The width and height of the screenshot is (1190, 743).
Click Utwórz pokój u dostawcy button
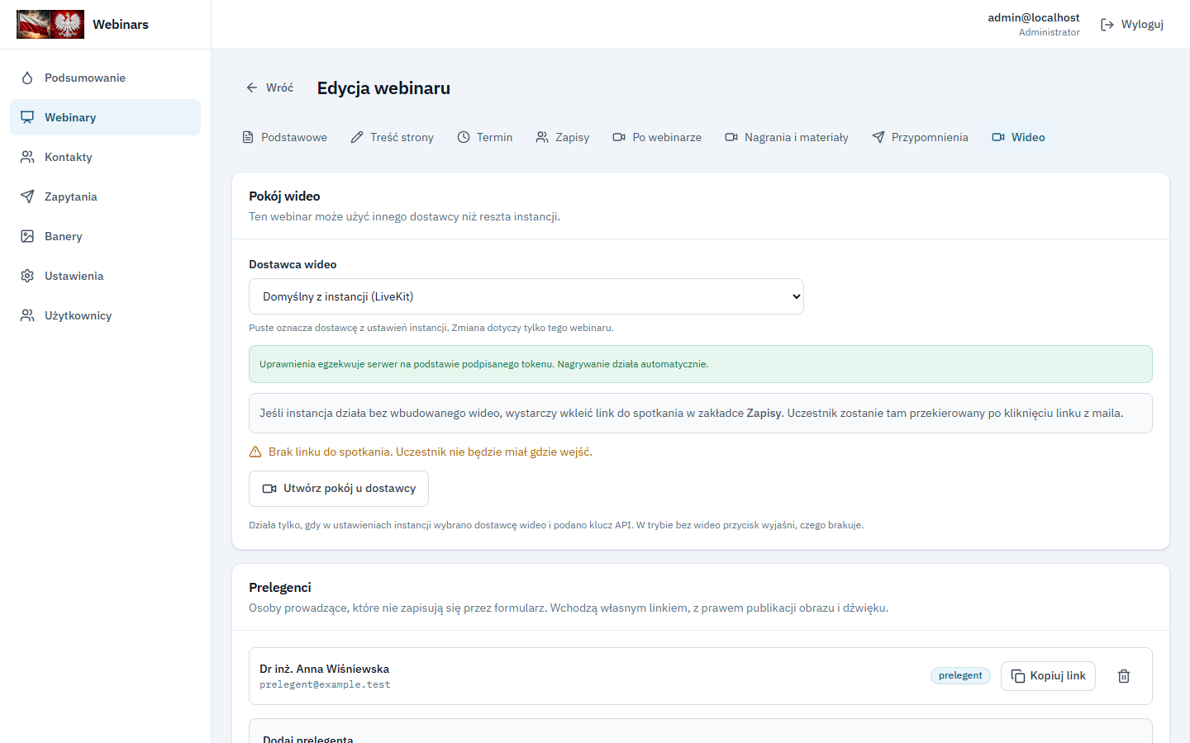[339, 489]
